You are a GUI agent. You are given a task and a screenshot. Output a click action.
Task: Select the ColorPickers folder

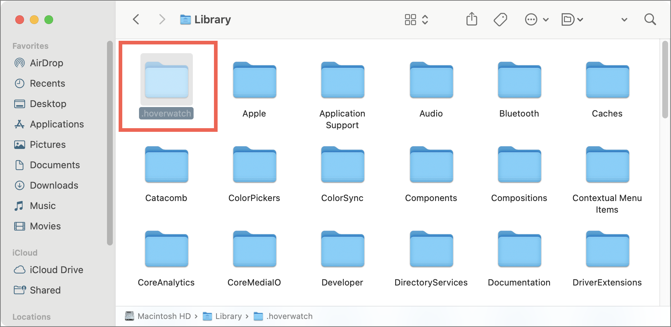click(254, 174)
